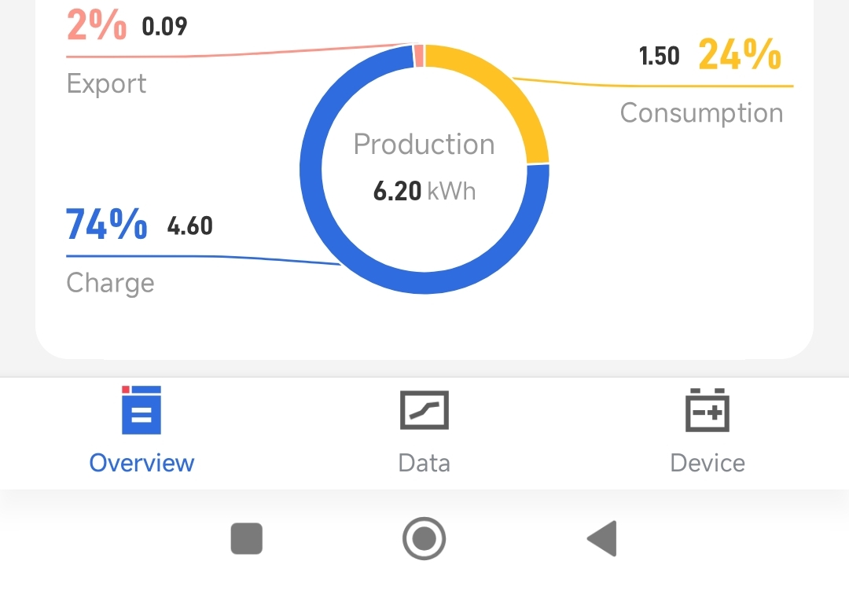Tap the Overview tab icon

[141, 409]
